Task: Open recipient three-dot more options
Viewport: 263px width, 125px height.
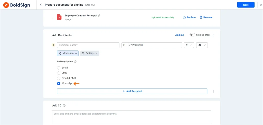Action: pos(213,91)
